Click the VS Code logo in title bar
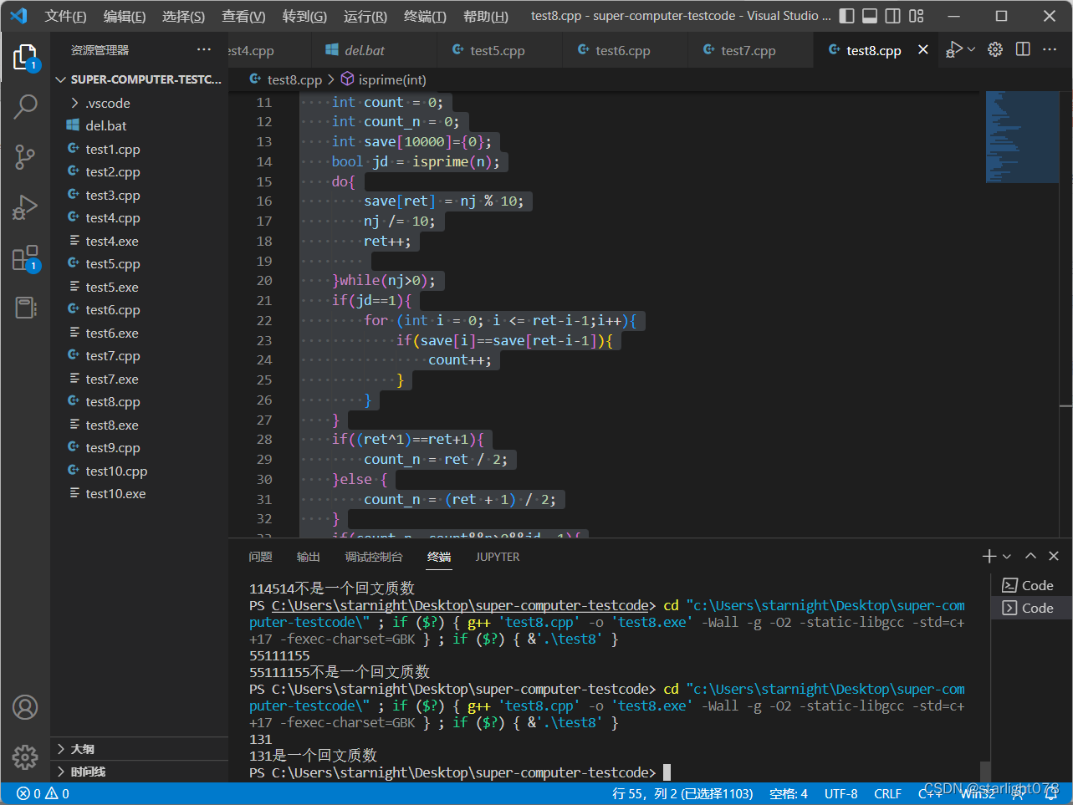 click(18, 16)
